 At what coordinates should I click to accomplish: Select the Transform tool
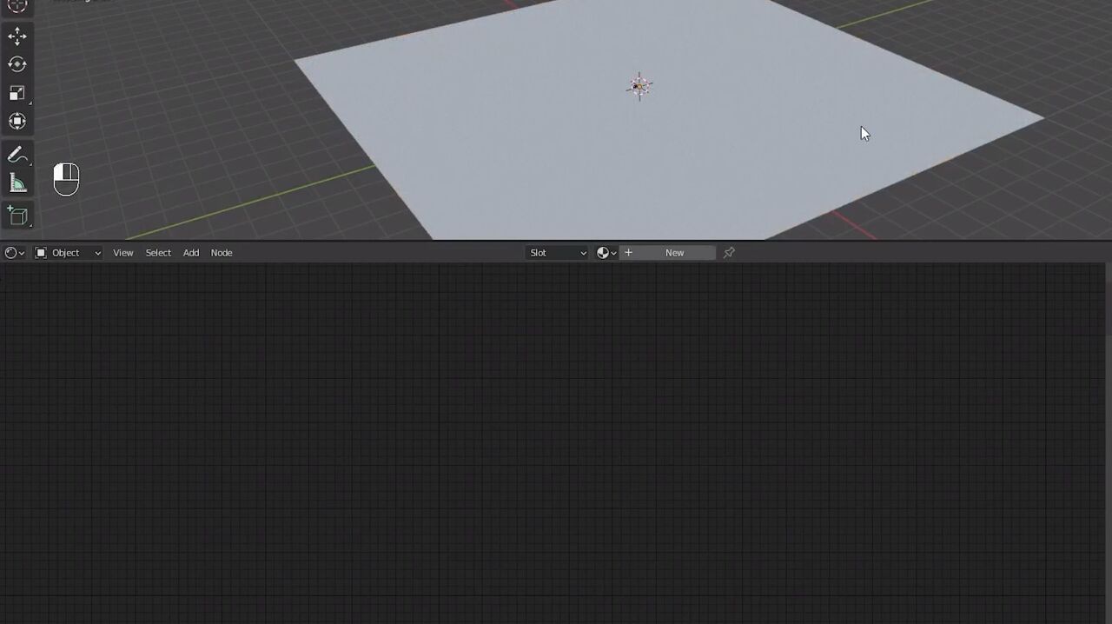coord(17,121)
